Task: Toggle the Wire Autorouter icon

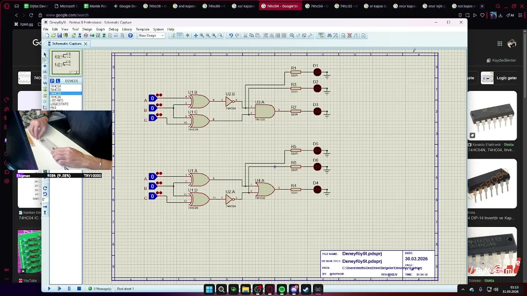Action: pyautogui.click(x=321, y=35)
